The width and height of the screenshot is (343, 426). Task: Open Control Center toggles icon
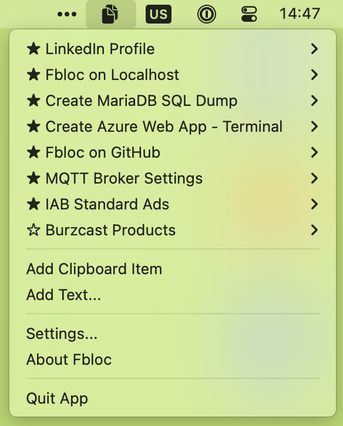(x=249, y=14)
